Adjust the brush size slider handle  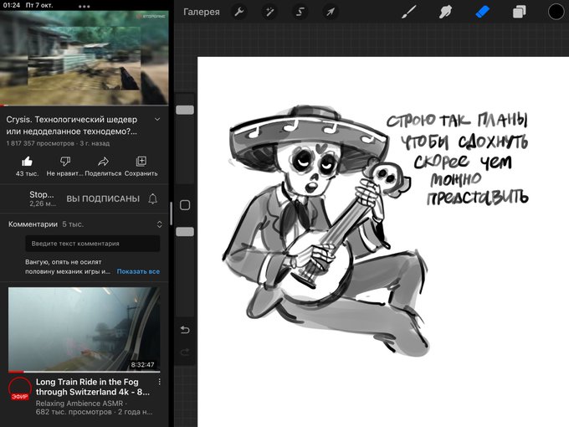185,110
